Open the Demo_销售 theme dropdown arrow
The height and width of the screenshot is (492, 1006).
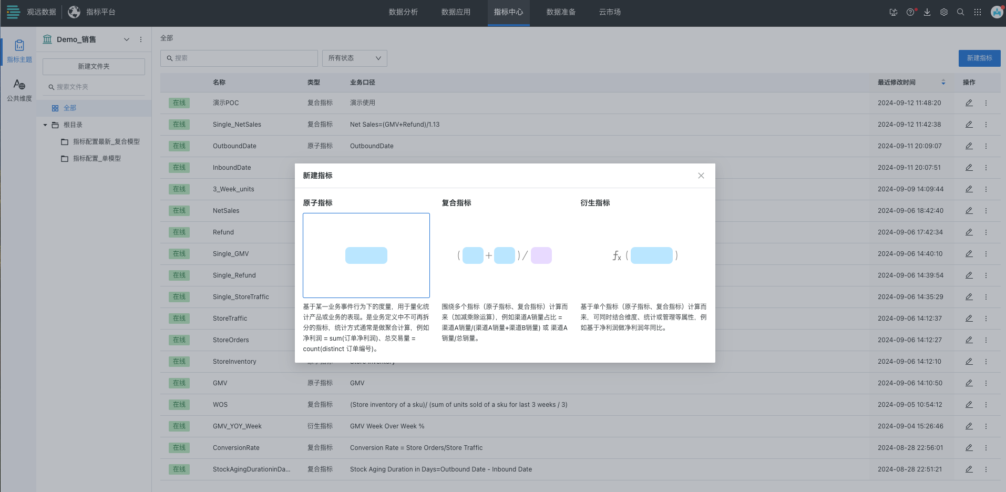(126, 39)
